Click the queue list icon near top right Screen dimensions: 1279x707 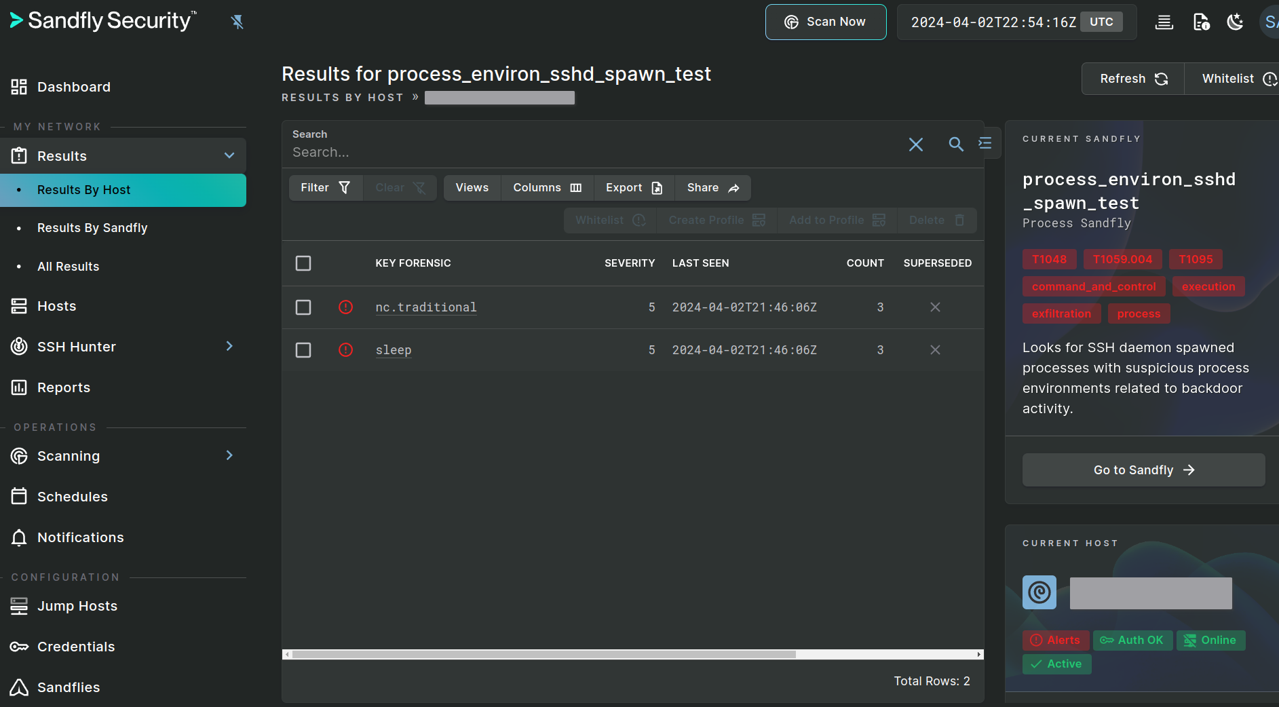(1165, 22)
